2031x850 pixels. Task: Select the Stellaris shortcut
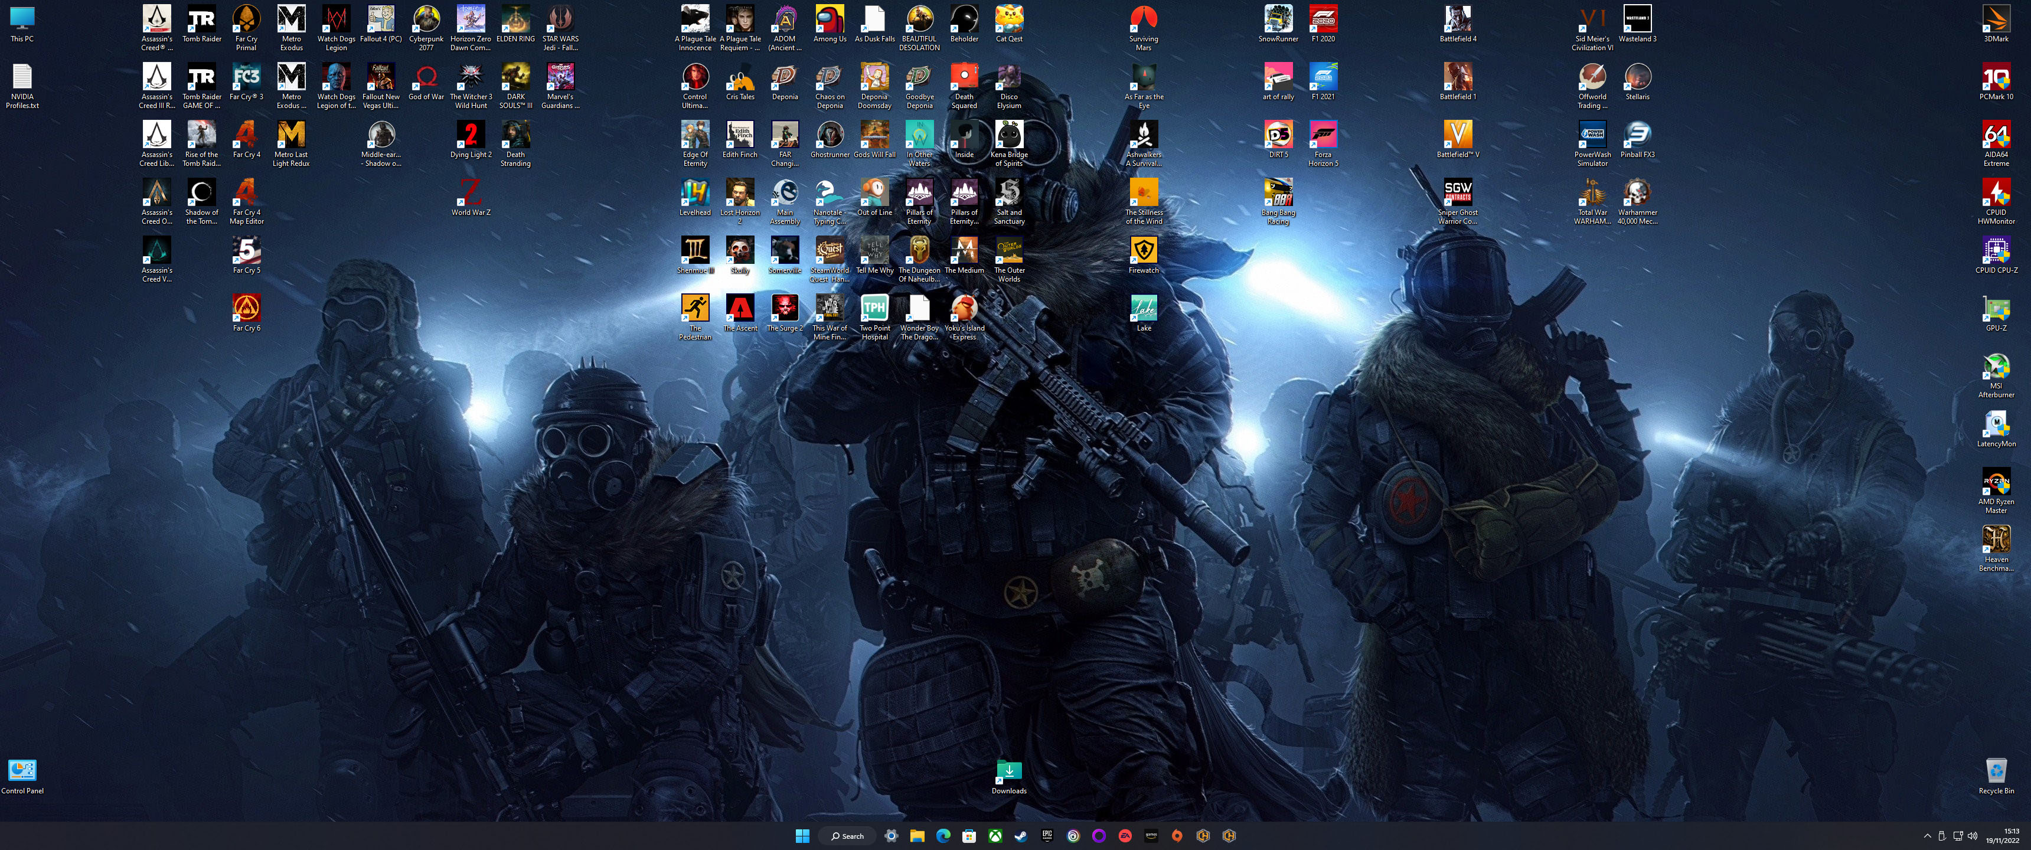point(1637,83)
